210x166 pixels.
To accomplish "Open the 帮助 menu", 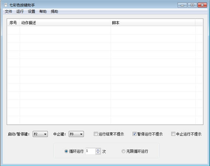I will (x=43, y=11).
